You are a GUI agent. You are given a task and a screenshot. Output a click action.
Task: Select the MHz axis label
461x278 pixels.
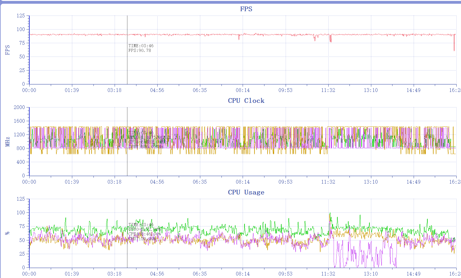click(x=8, y=142)
